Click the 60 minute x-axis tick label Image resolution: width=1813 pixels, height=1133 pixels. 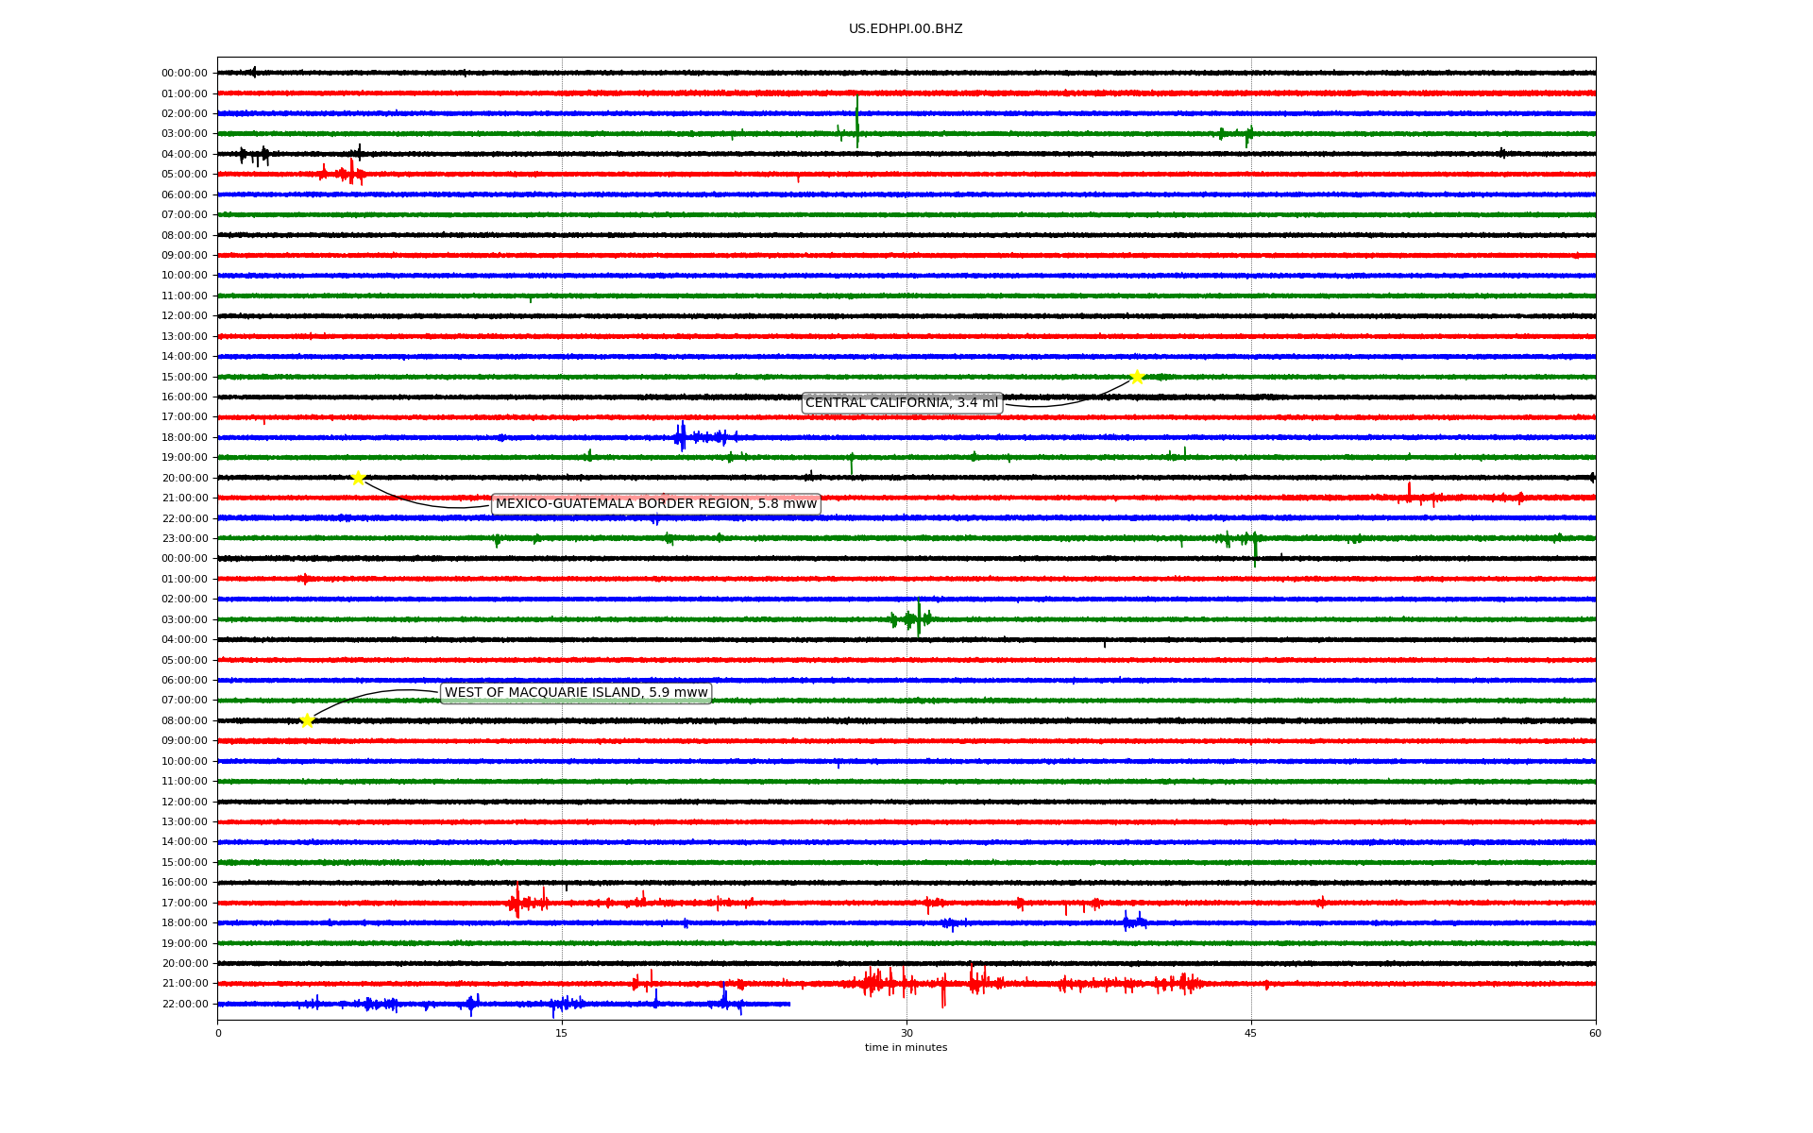point(1594,1033)
